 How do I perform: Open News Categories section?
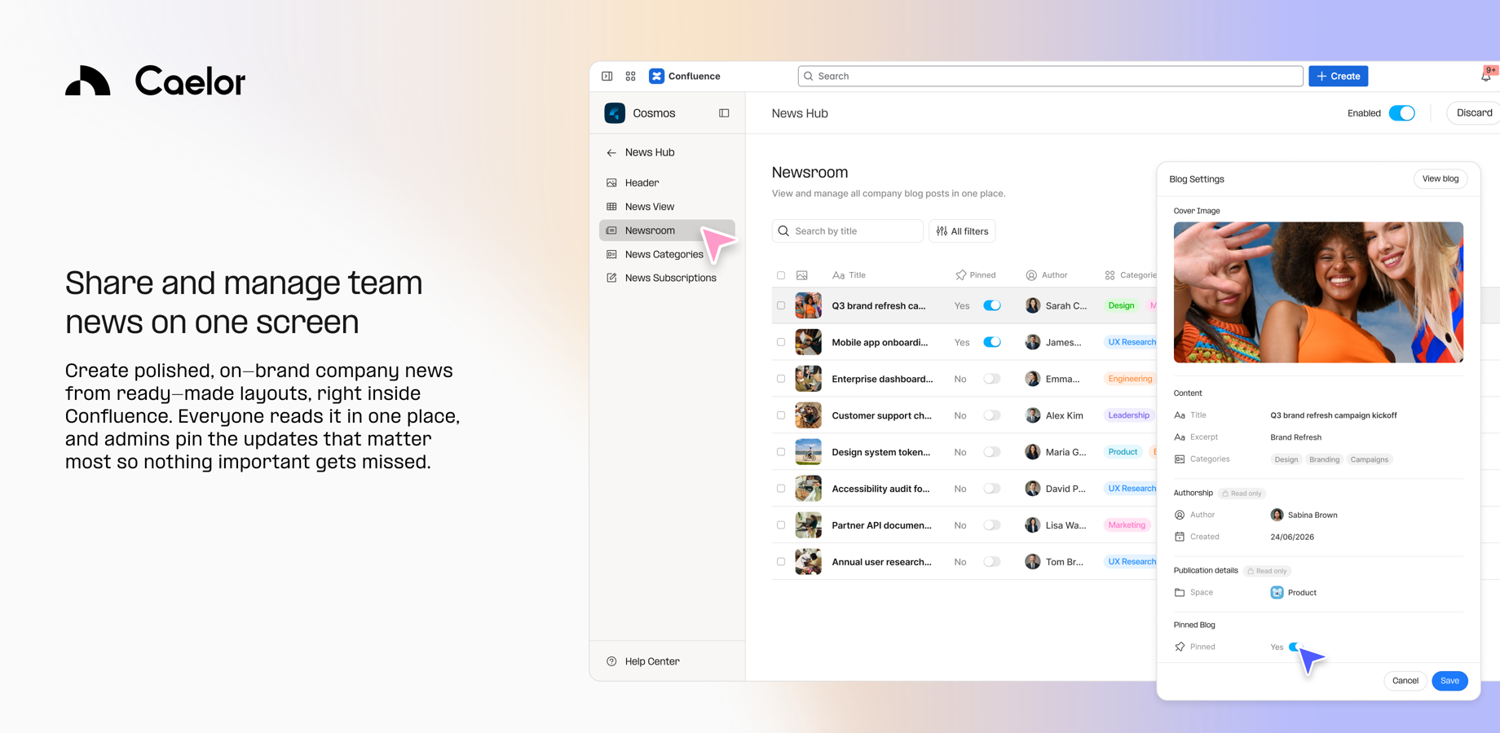coord(667,254)
